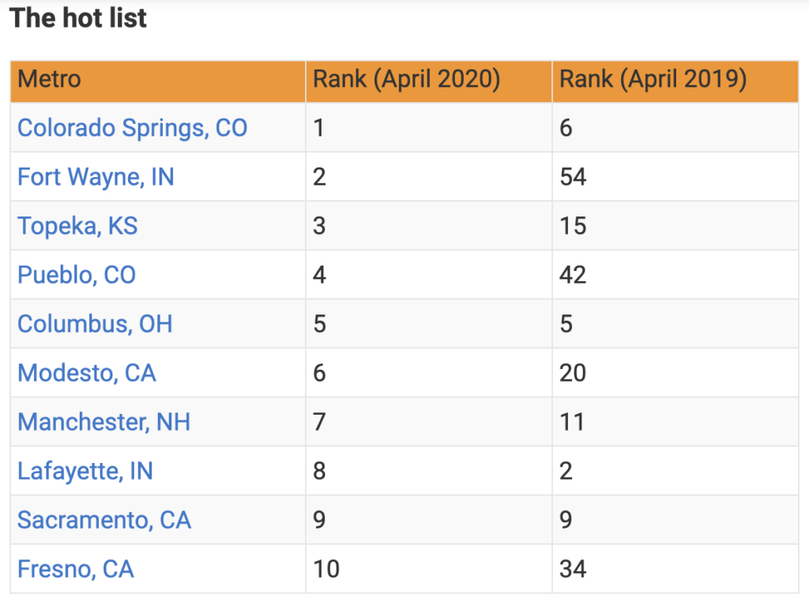Click the 'The hot list' heading
Screen dimensions: 809x606
[78, 18]
